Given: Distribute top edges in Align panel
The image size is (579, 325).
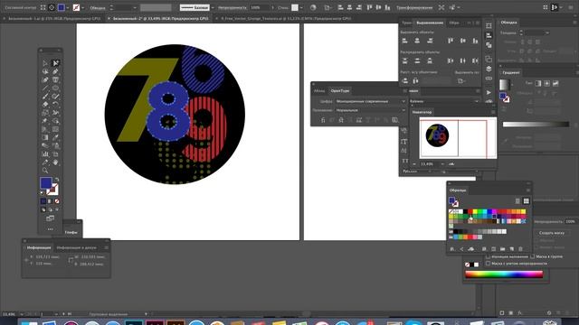Looking at the screenshot, I should click(x=404, y=60).
